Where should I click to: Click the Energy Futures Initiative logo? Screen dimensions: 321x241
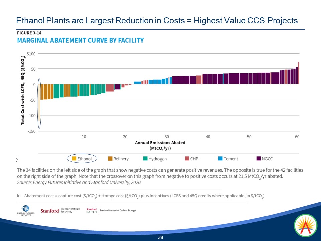(x=26, y=211)
